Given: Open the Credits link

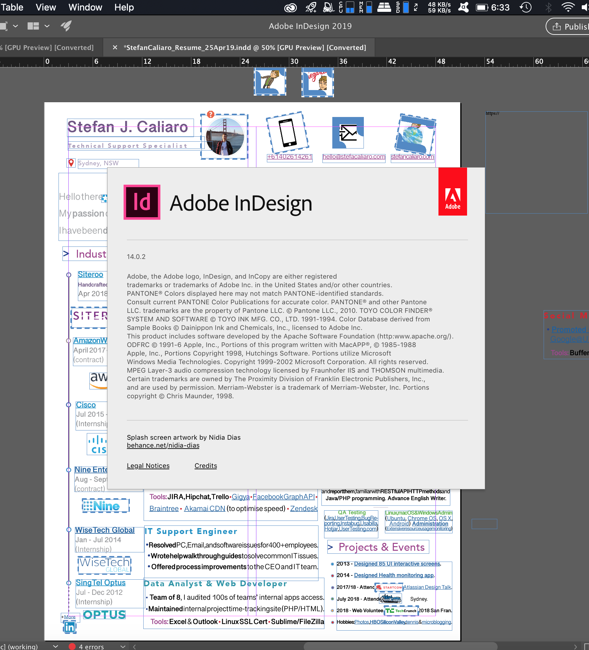Looking at the screenshot, I should 206,466.
